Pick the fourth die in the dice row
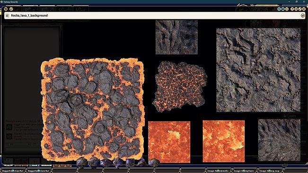 (x=118, y=163)
